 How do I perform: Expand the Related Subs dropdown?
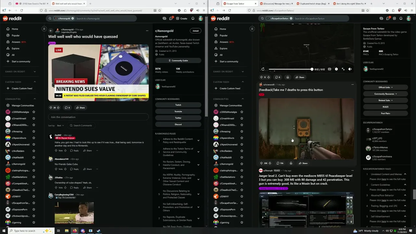click(x=385, y=100)
